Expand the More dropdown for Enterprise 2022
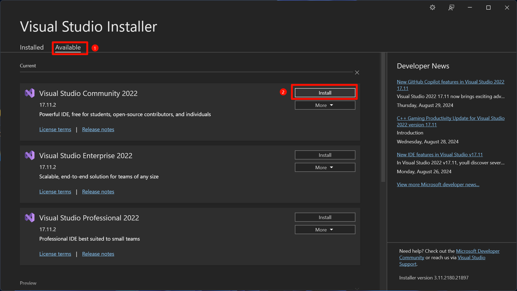 click(325, 167)
